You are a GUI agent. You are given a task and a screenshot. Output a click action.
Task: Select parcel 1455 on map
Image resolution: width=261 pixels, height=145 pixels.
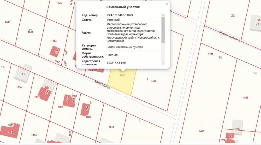pos(153,81)
